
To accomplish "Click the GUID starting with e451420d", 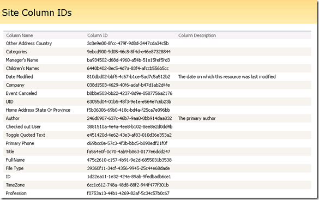I will click(x=129, y=135).
